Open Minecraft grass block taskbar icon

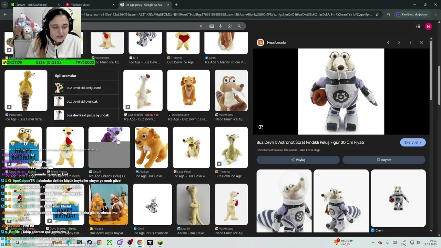tap(160, 242)
